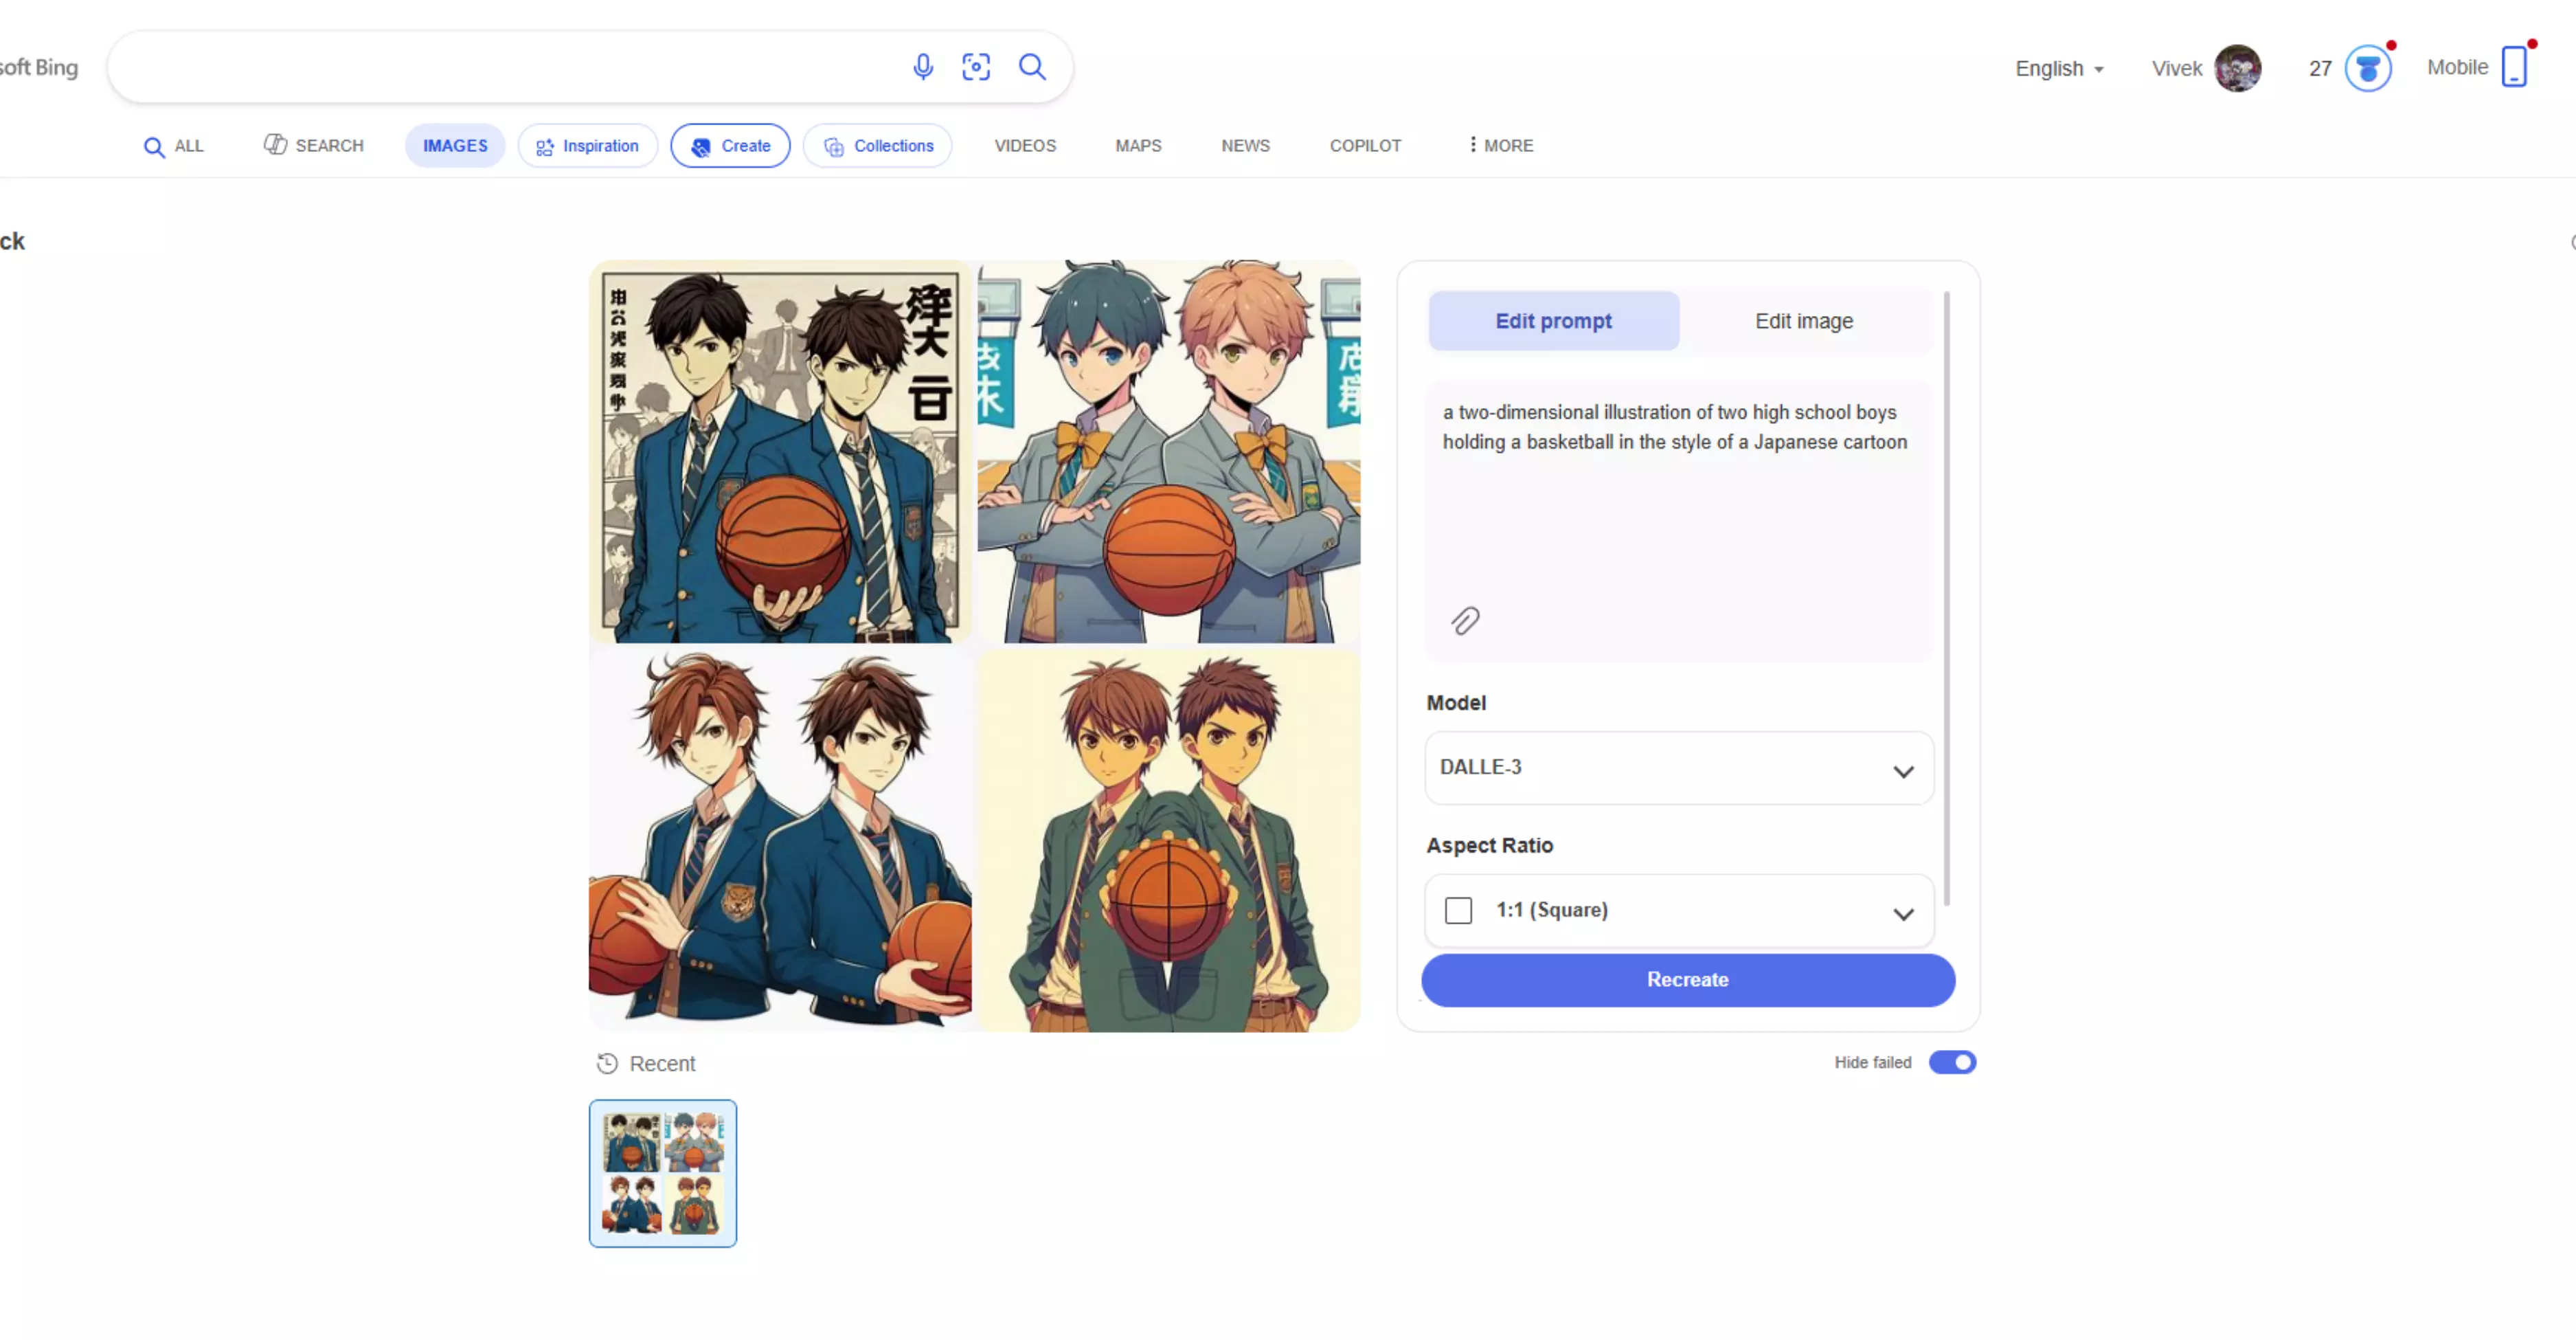Select the Edit prompt tab
This screenshot has width=2576, height=1340.
(1553, 321)
